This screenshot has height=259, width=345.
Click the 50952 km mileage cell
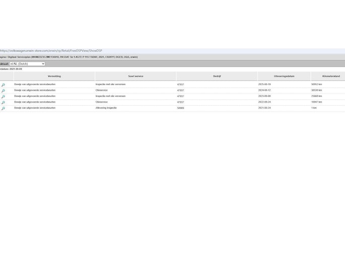pos(317,84)
